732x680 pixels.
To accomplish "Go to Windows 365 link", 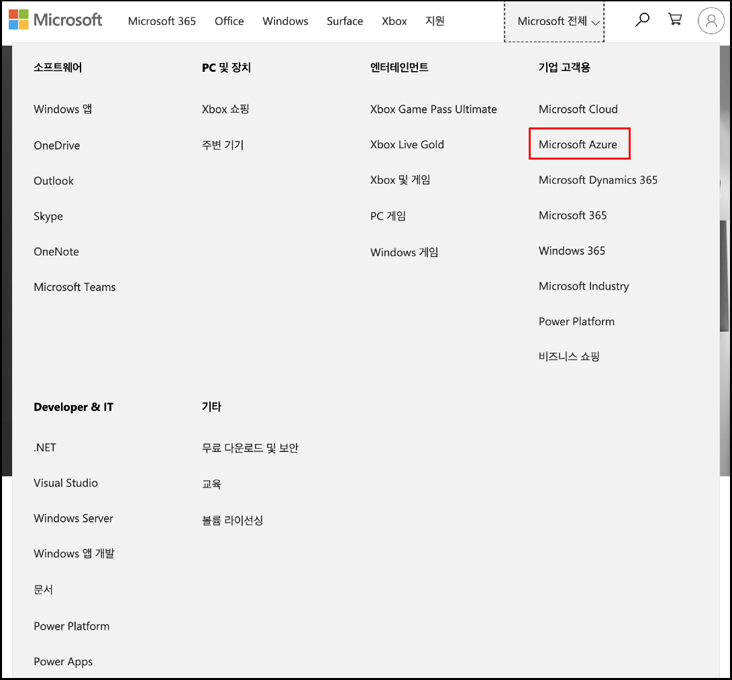I will pos(572,251).
